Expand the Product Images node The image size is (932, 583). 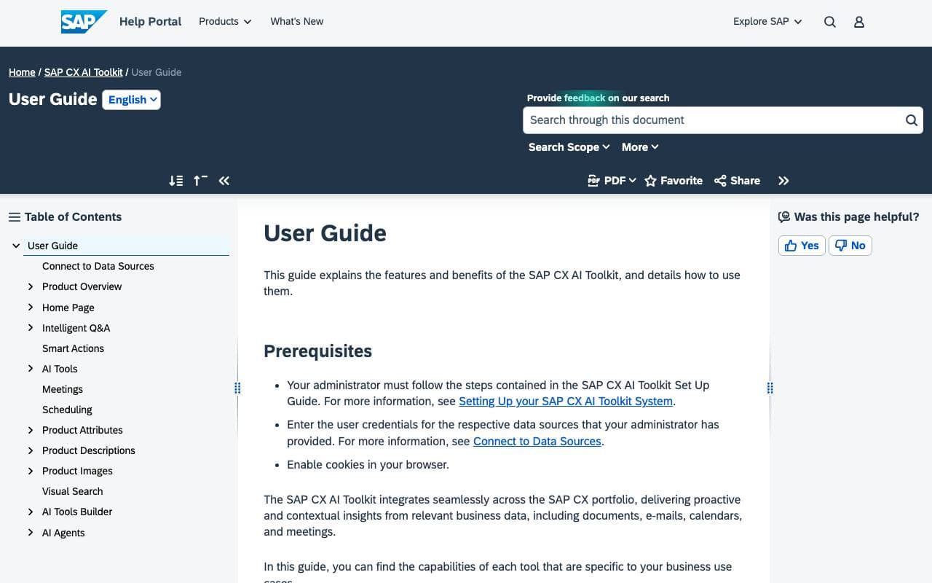pos(31,471)
